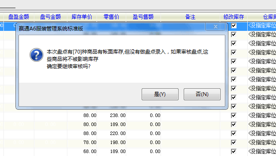Toggle 修改库存 checkbox in the highlighted blue row
Viewport: 276px width, 156px height.
pyautogui.click(x=234, y=26)
